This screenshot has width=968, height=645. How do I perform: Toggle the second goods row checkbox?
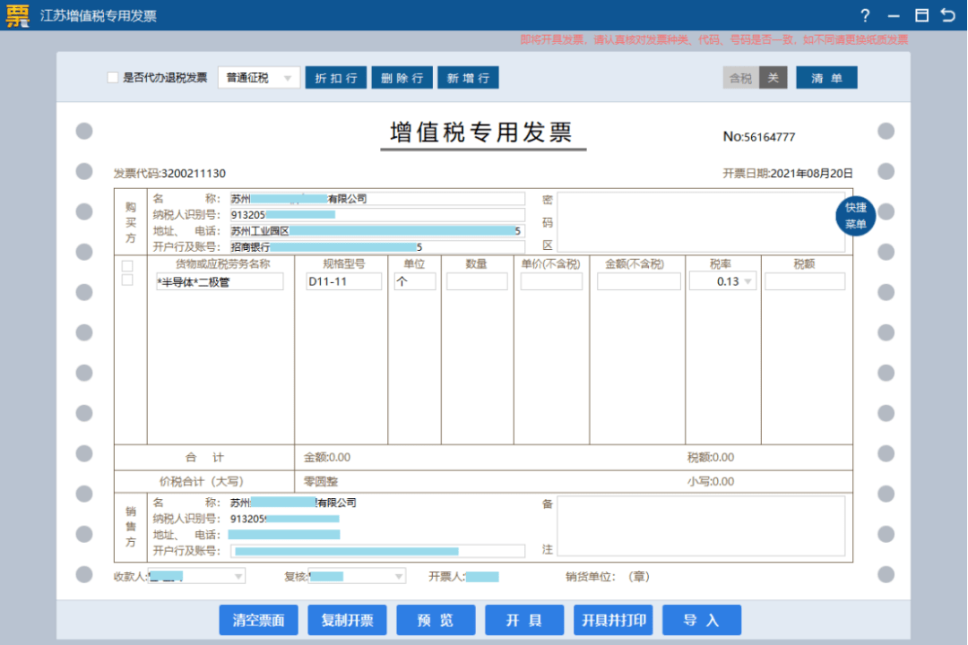click(x=127, y=279)
